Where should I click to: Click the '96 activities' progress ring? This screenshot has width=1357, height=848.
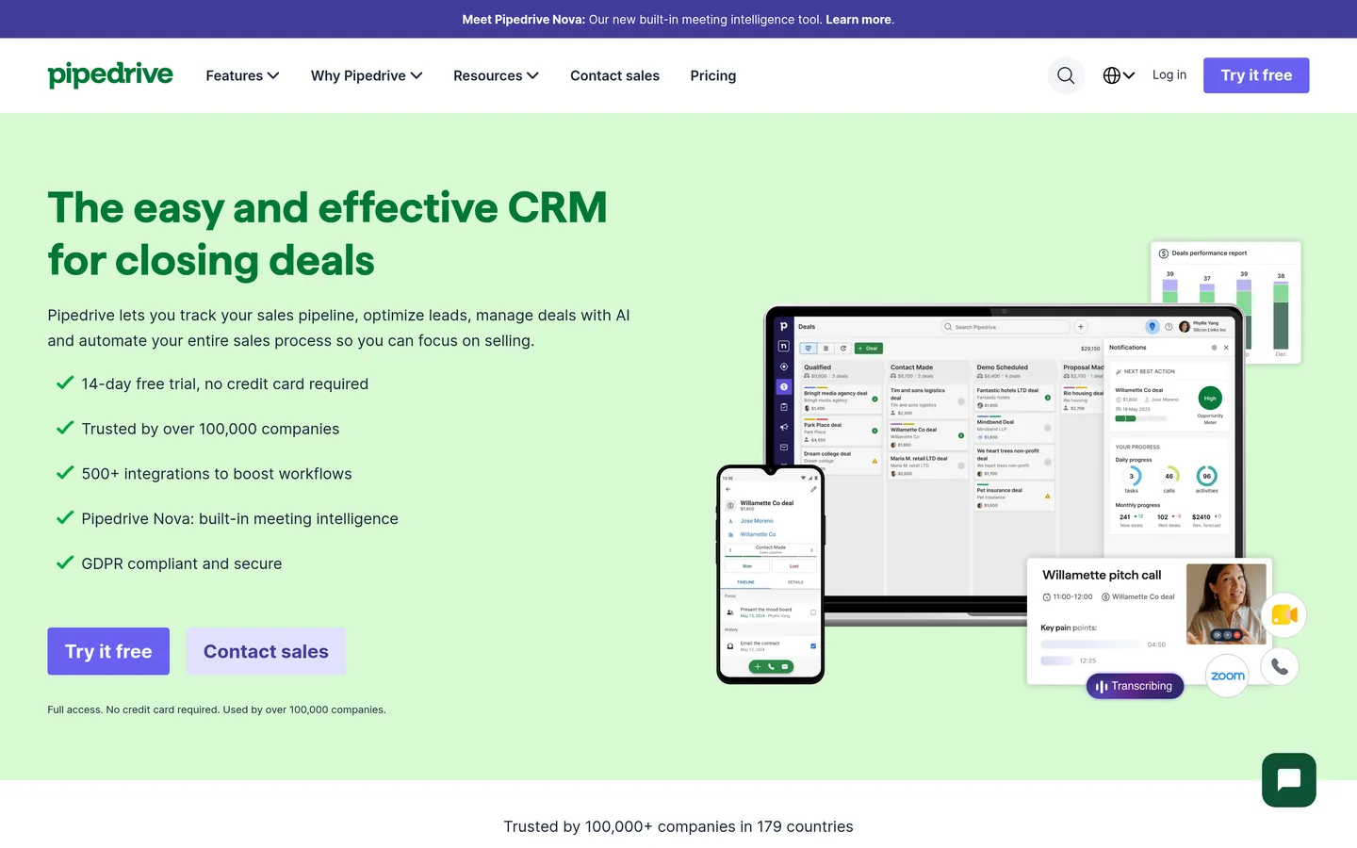(x=1206, y=476)
